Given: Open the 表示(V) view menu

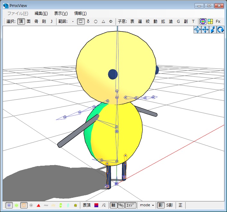Looking at the screenshot, I should coord(61,13).
